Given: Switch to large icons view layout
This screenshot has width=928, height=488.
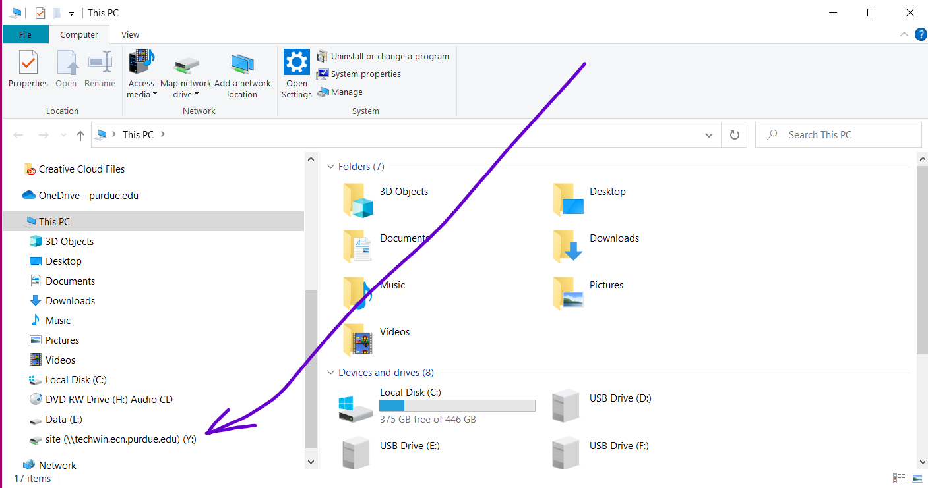Looking at the screenshot, I should point(917,478).
